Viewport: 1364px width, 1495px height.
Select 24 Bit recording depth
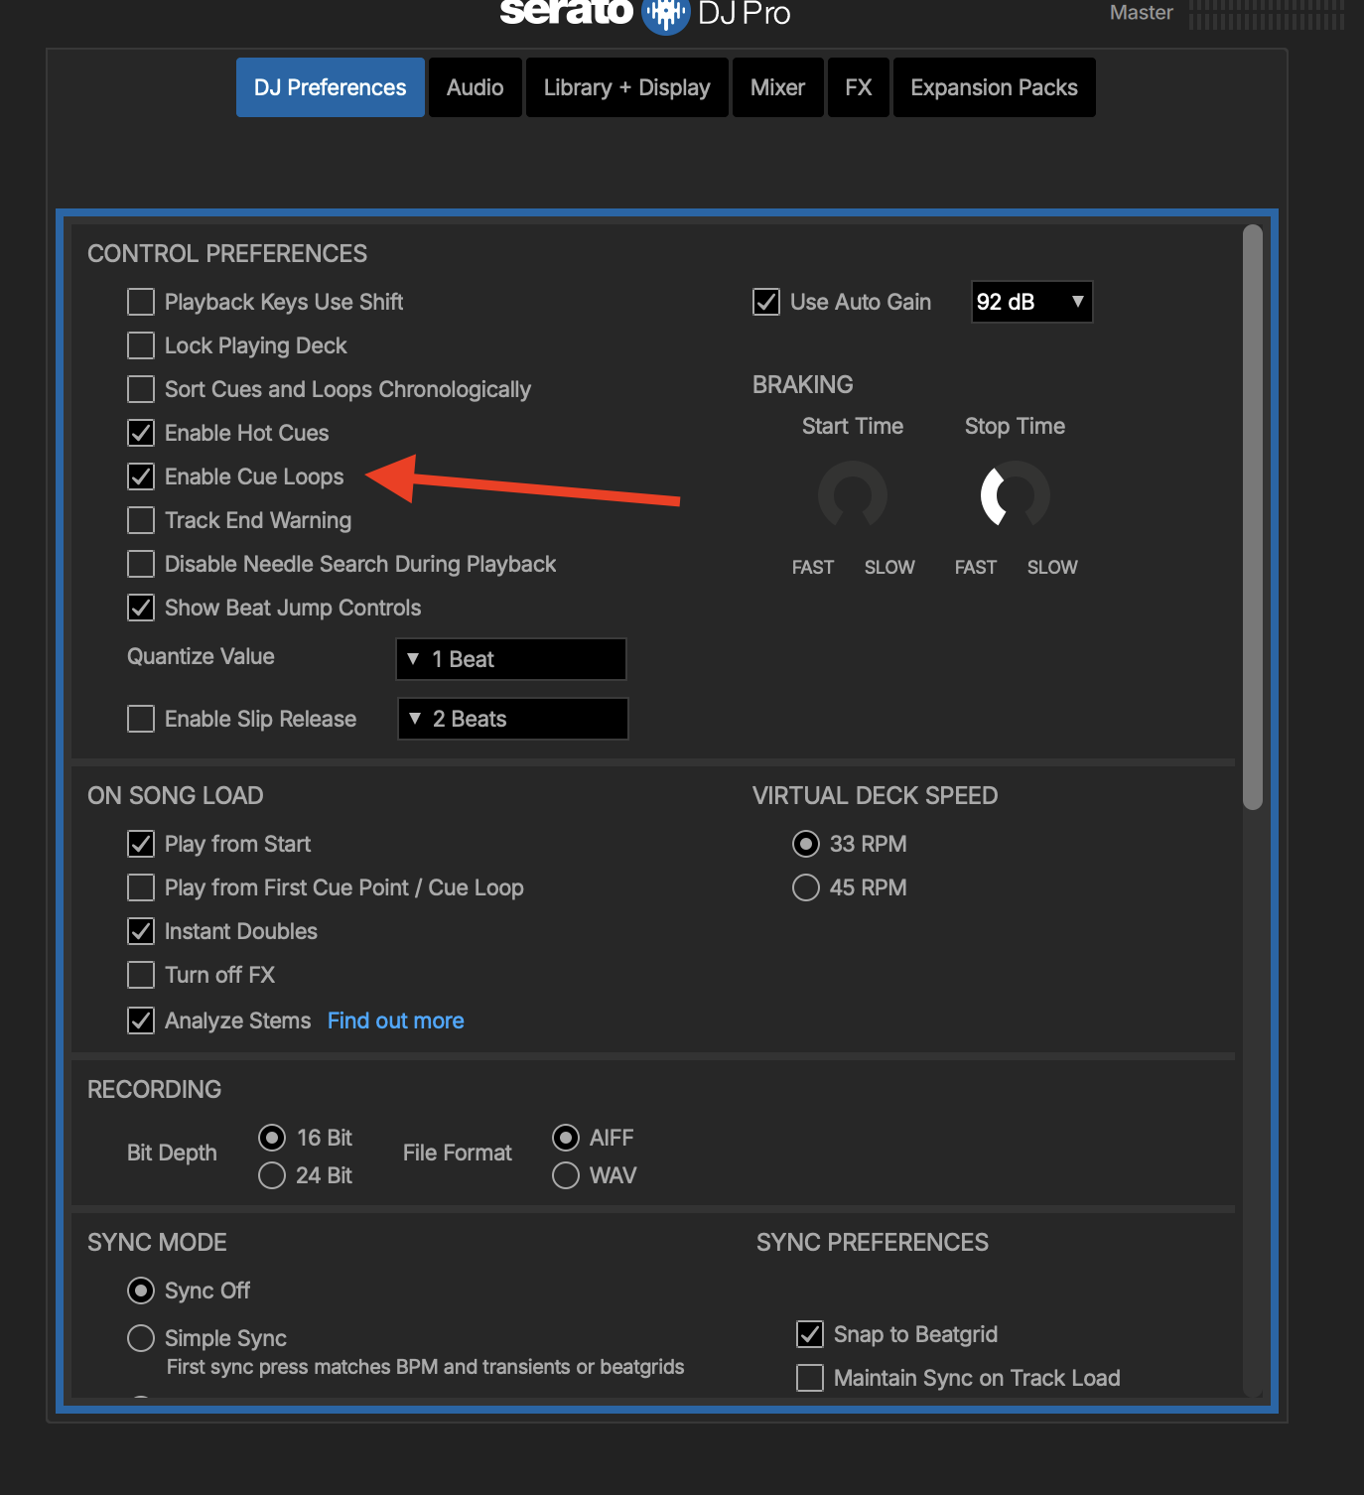click(272, 1175)
